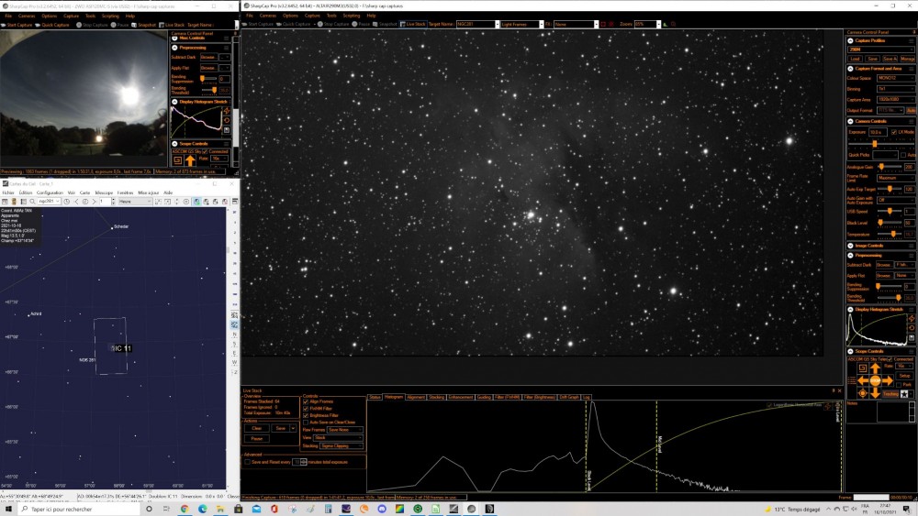
Task: Click Live Stack toolbar button in main SharpCap
Action: coord(413,24)
